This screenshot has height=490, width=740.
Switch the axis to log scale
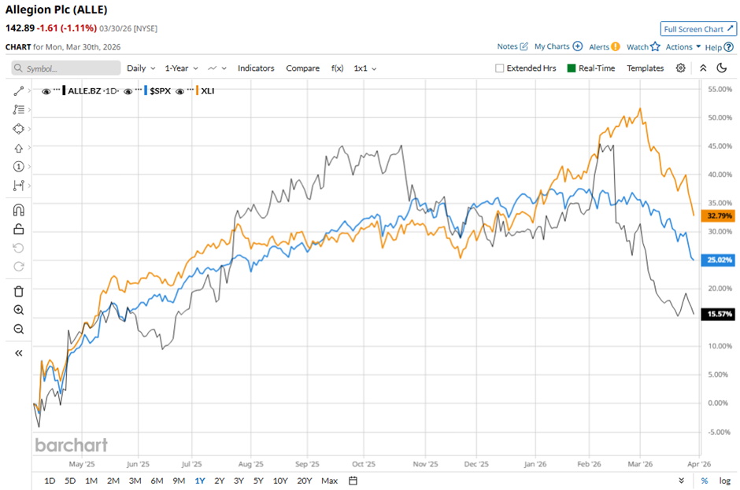[x=725, y=481]
